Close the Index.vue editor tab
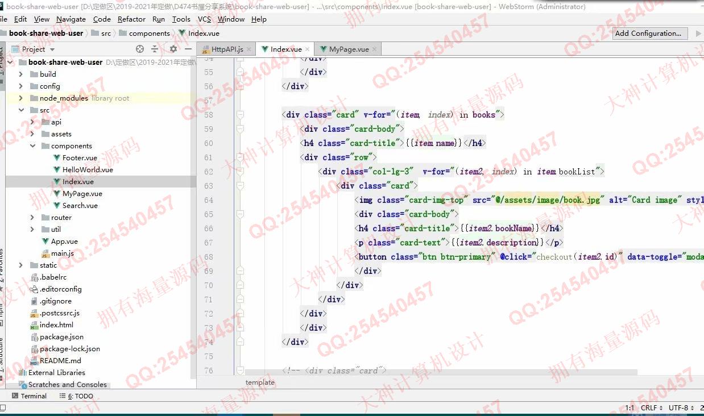This screenshot has width=704, height=416. (308, 49)
